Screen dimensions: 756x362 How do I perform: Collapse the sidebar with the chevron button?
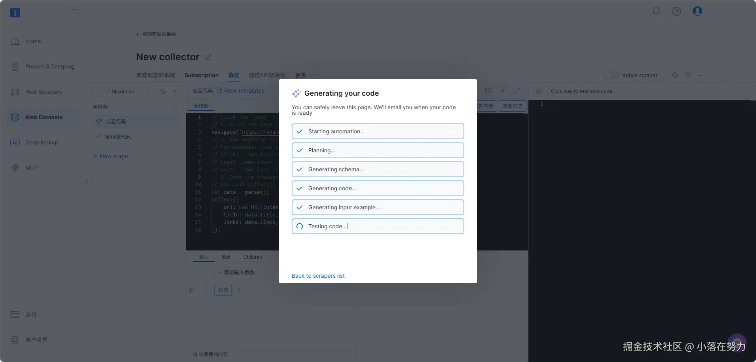click(86, 181)
